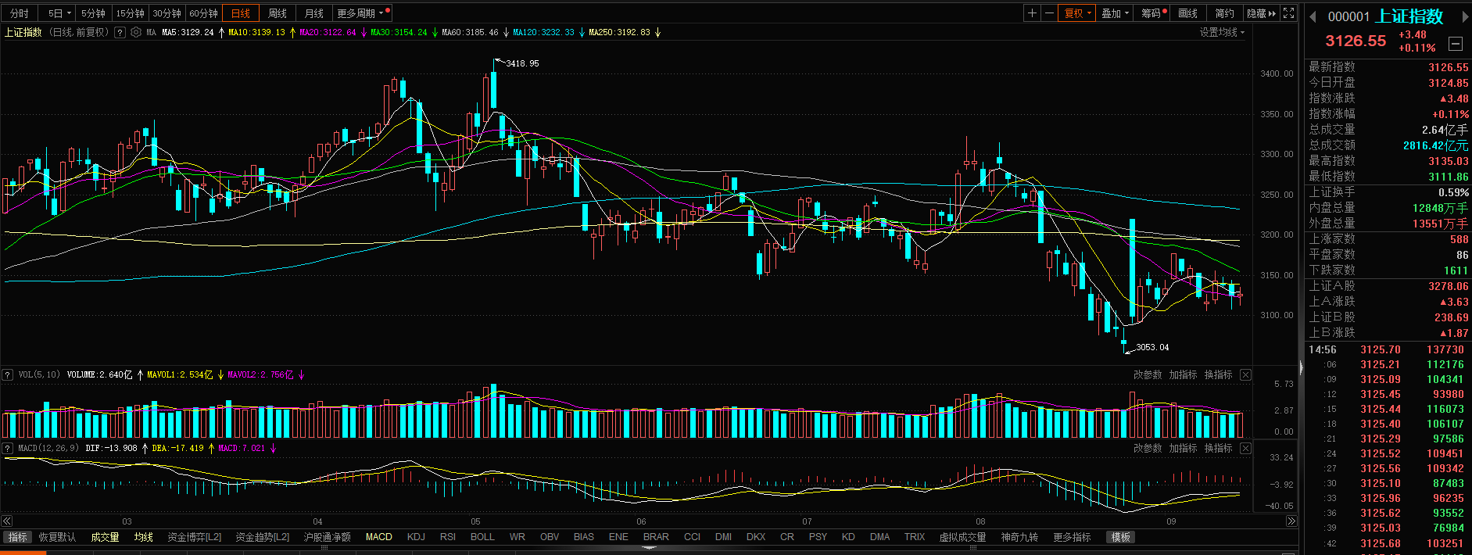Close the MACD indicator panel
The width and height of the screenshot is (1472, 555).
pyautogui.click(x=1246, y=449)
